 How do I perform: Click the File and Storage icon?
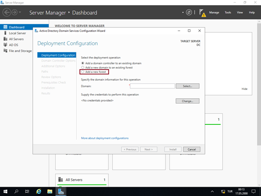pyautogui.click(x=6, y=50)
